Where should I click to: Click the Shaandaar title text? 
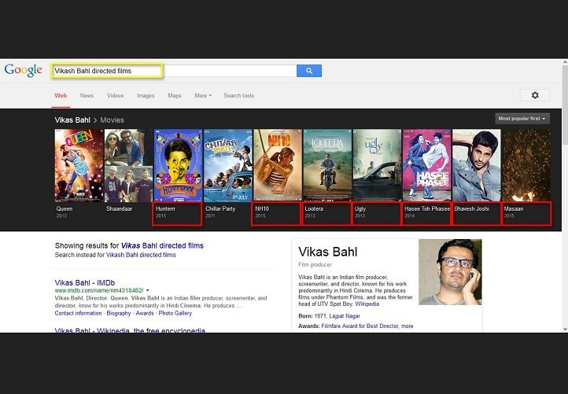[119, 209]
